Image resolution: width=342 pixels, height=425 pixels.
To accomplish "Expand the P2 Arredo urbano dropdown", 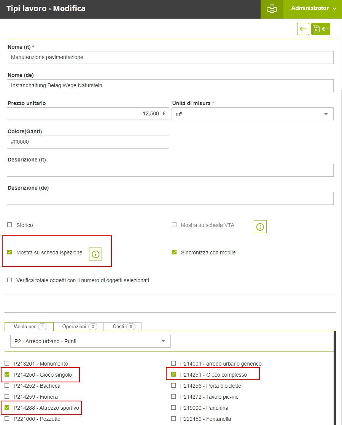I will [90, 341].
